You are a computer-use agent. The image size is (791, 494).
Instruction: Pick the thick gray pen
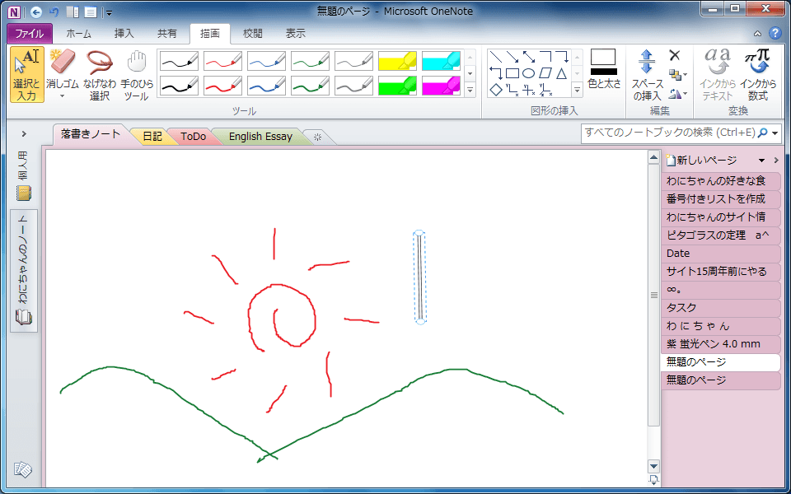coord(353,86)
